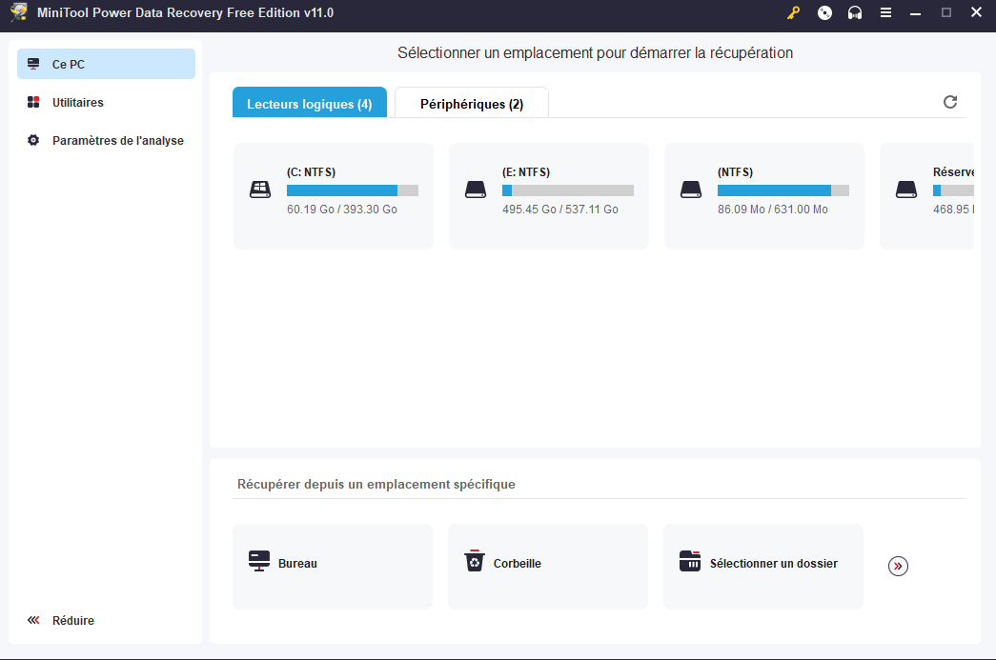Switch to the Périphériques (2) tab
996x660 pixels.
coord(472,104)
